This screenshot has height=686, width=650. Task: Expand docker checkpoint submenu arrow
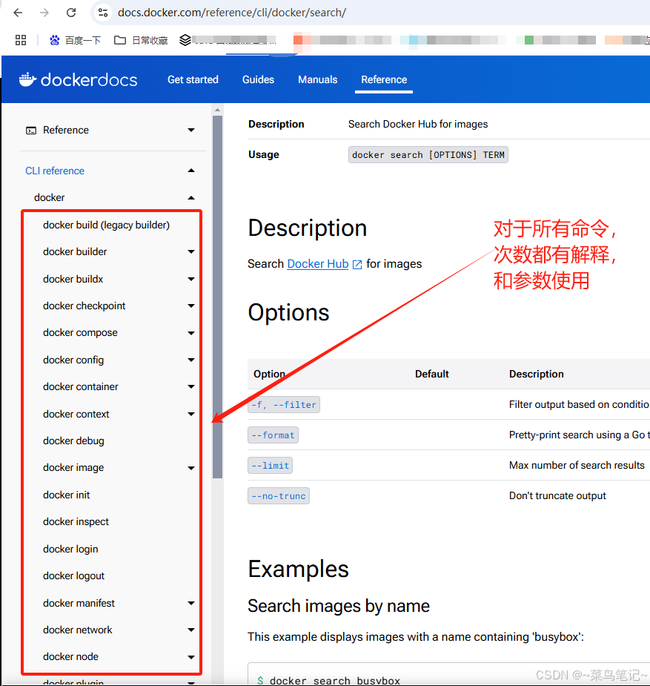[x=191, y=306]
